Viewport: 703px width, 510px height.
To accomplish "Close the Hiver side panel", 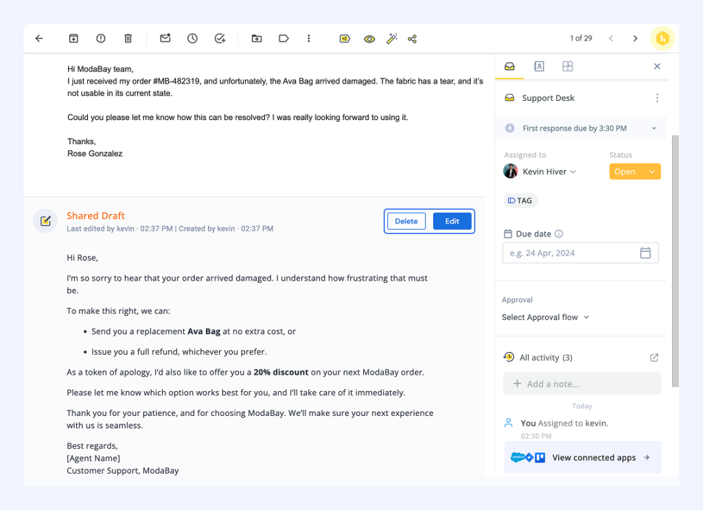I will tap(657, 67).
